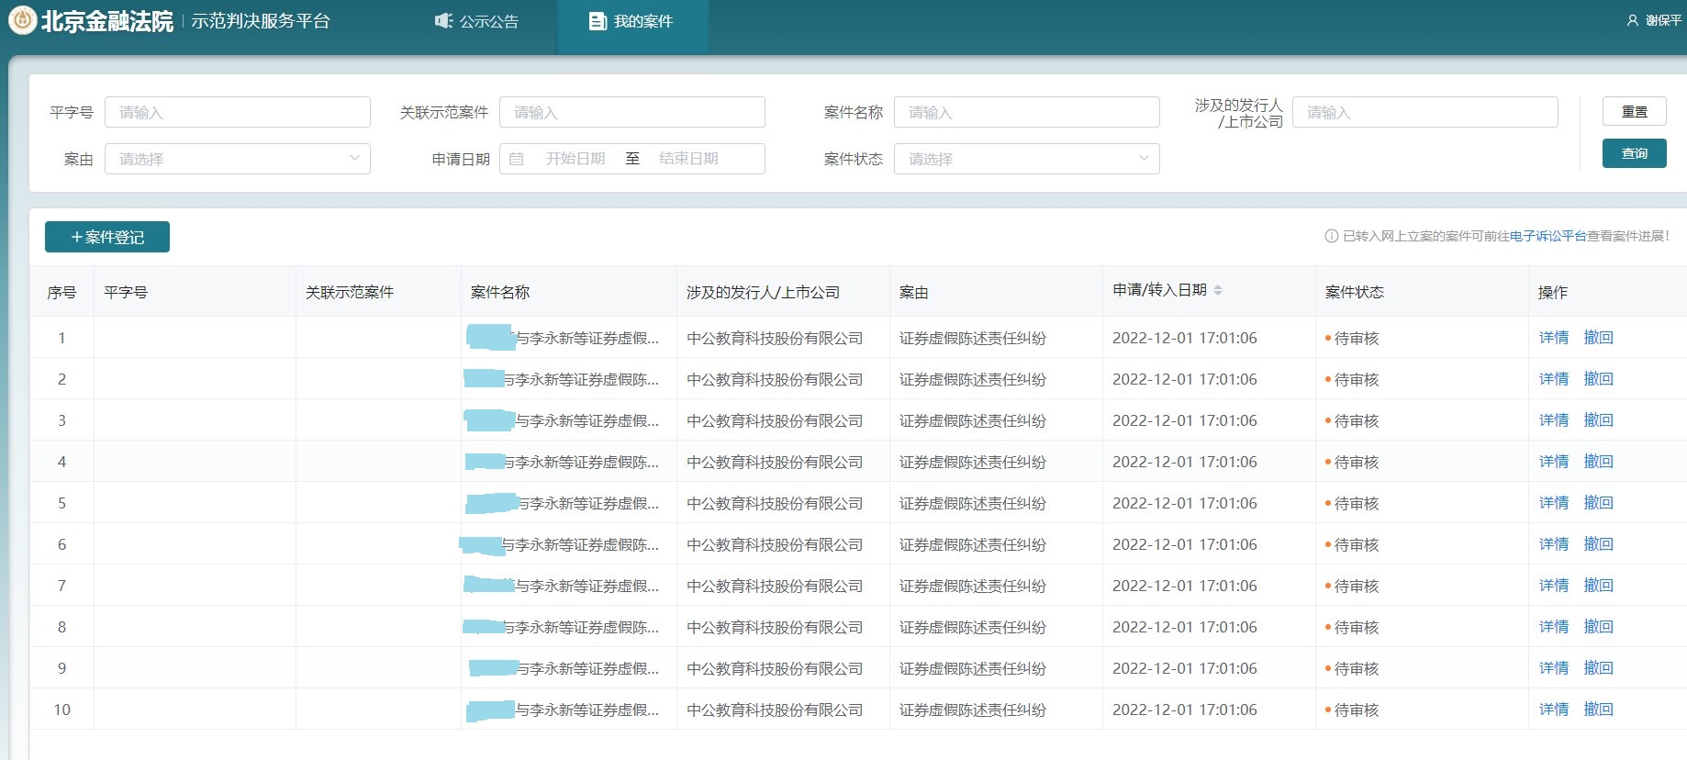Open 详情 for row 7

(x=1554, y=586)
